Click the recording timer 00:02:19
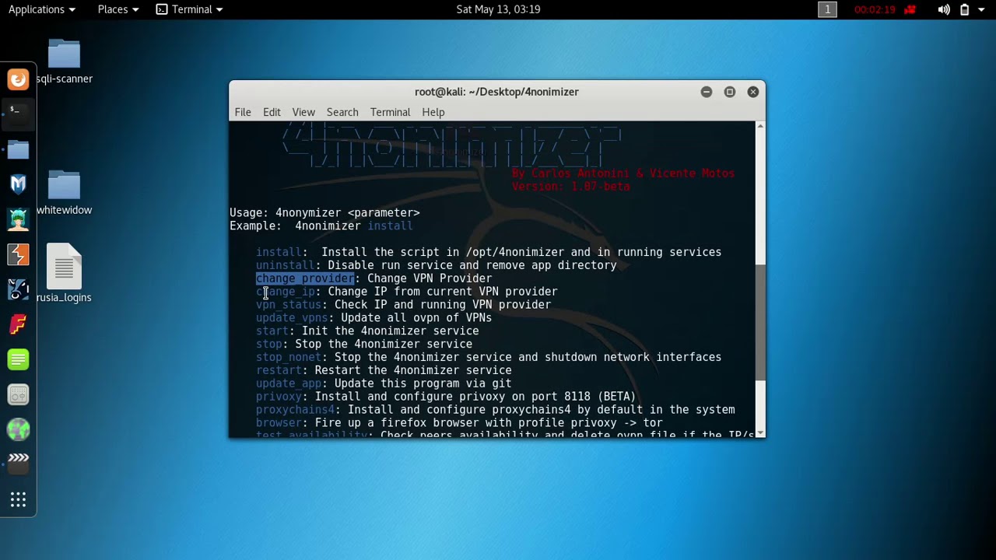The image size is (996, 560). pos(875,9)
